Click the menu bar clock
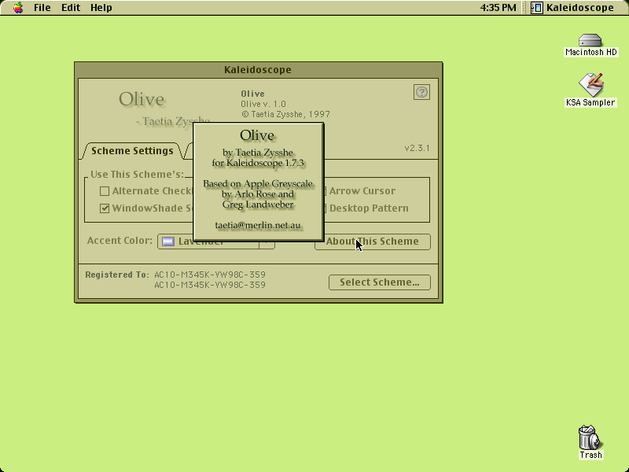 tap(498, 8)
